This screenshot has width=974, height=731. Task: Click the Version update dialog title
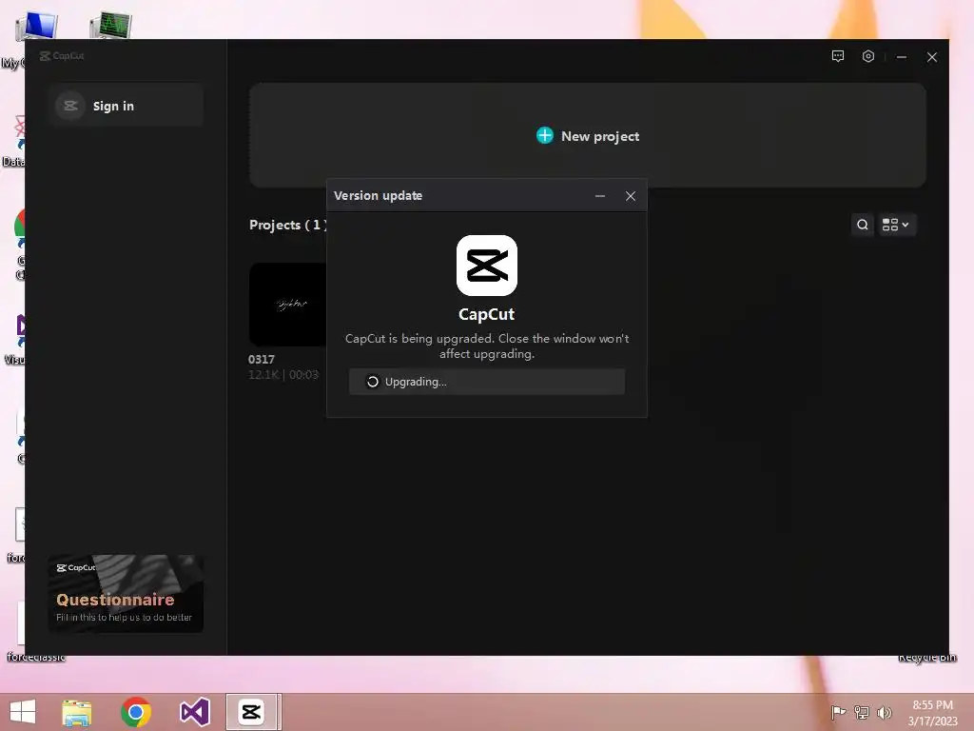click(378, 196)
